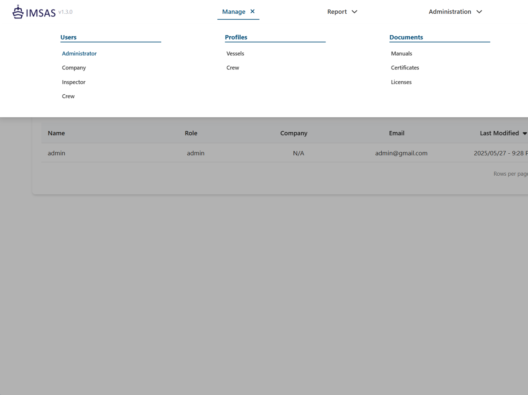Open Vessels under Profiles
The width and height of the screenshot is (528, 395).
click(235, 54)
